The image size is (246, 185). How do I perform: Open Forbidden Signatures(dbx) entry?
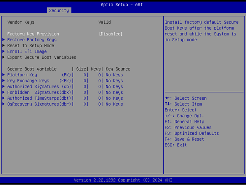pyautogui.click(x=39, y=92)
